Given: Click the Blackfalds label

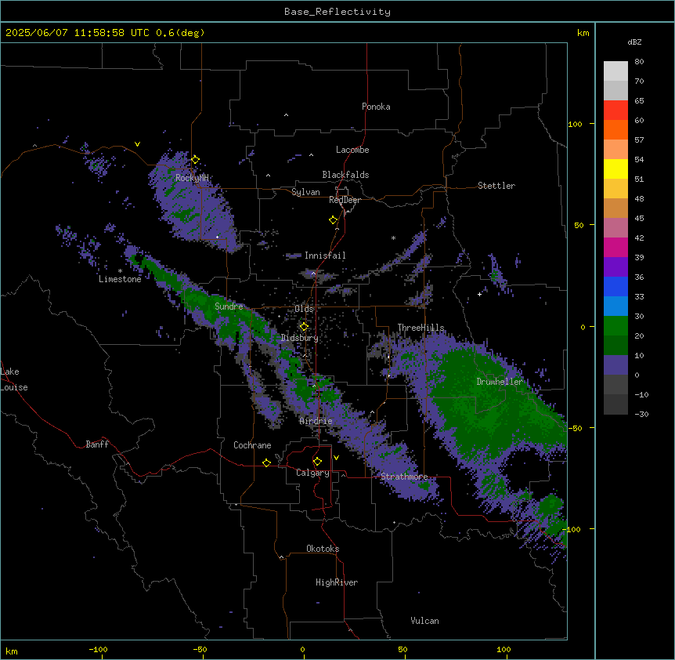Looking at the screenshot, I should point(345,175).
